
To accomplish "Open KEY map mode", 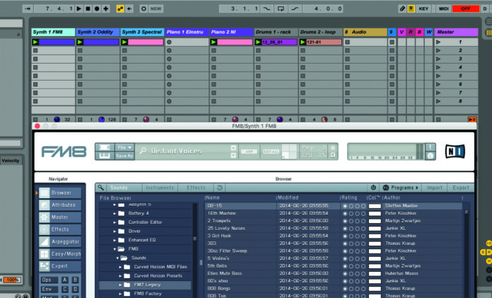I will coord(423,8).
